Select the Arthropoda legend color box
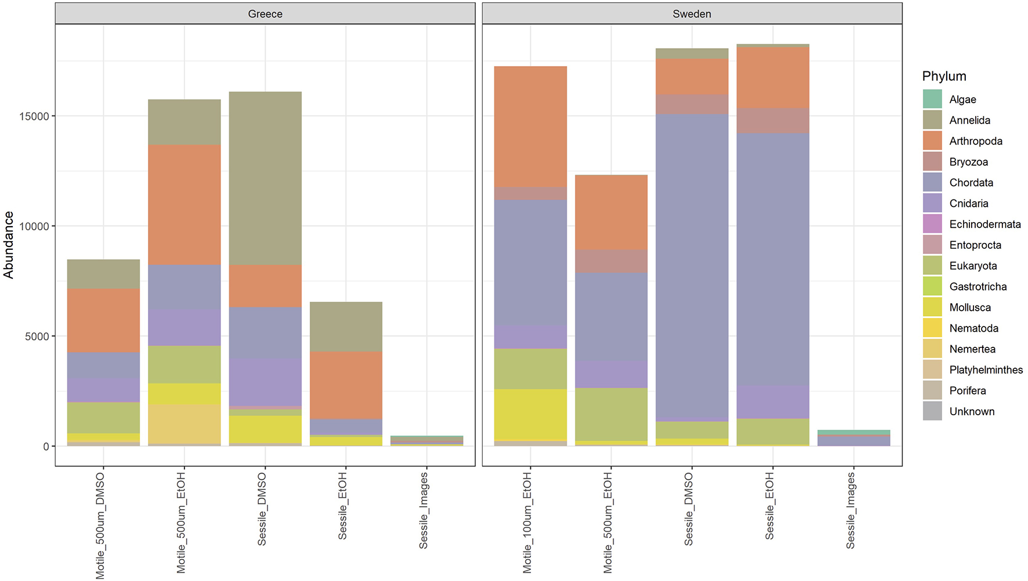The height and width of the screenshot is (581, 1028). [x=932, y=141]
